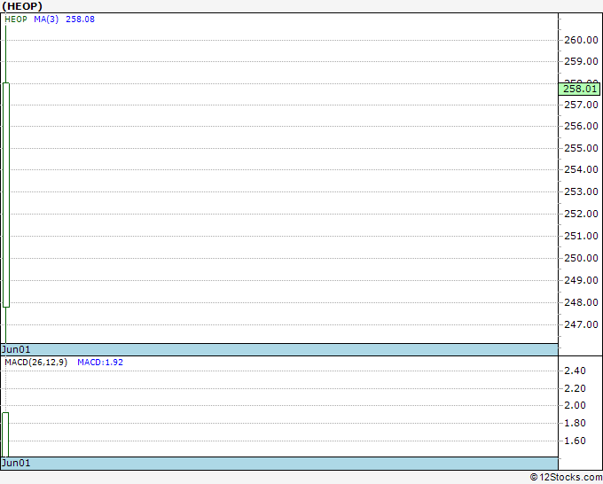The height and width of the screenshot is (484, 603).
Task: Click the (HEOP) chart title
Action: (x=22, y=6)
